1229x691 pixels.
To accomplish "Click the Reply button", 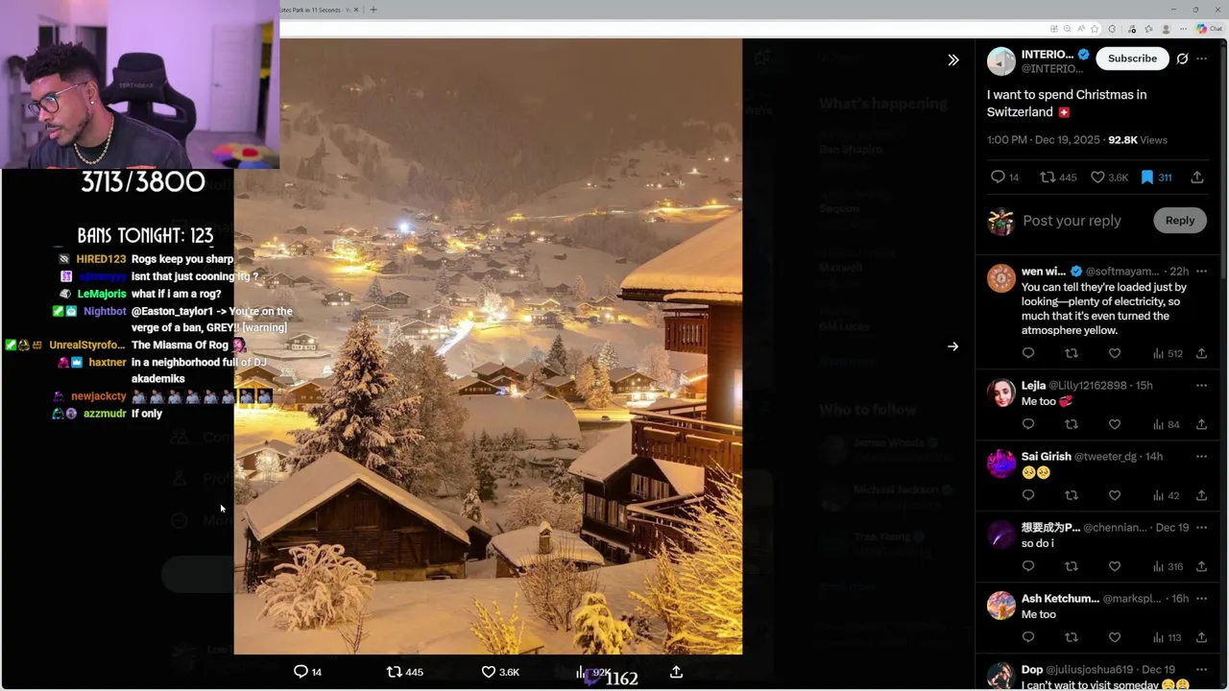I will click(x=1180, y=221).
